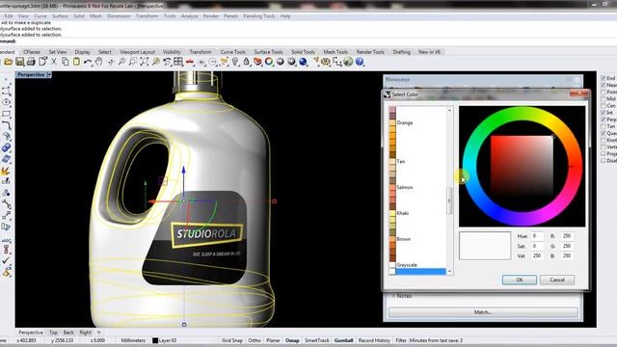
Task: Pick a shade in the saturation square
Action: pos(522,167)
